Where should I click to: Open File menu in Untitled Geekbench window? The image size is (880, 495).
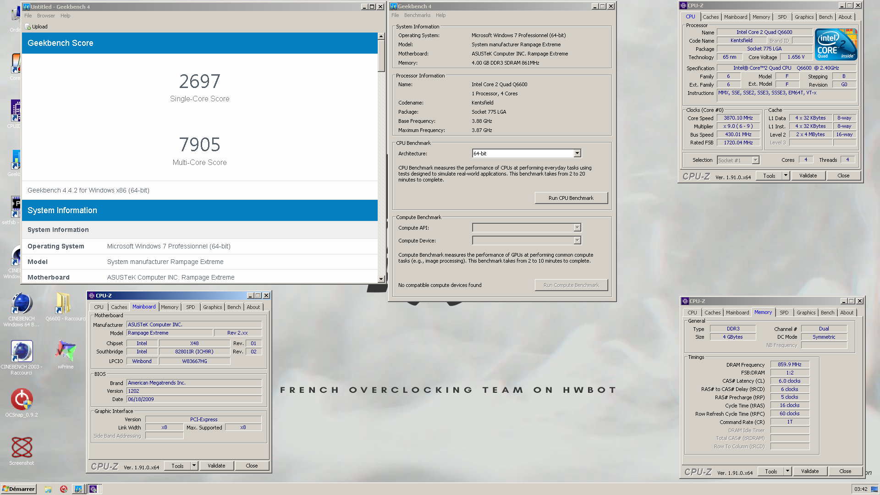coord(28,16)
